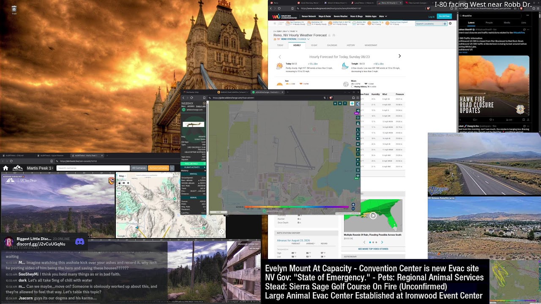Open the Map type dropdown on ALERTWest
Image resolution: width=541 pixels, height=304 pixels.
click(x=122, y=176)
